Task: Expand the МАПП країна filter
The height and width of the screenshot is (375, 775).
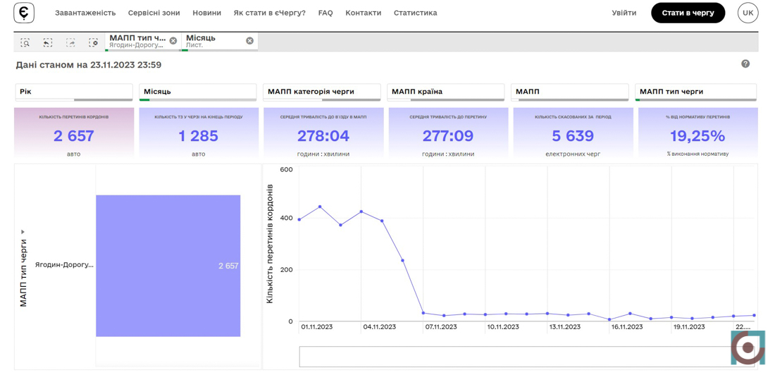Action: point(445,92)
